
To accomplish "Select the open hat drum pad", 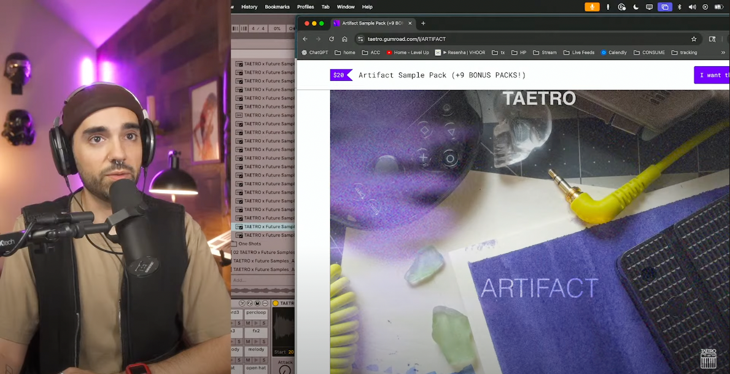I will [256, 368].
